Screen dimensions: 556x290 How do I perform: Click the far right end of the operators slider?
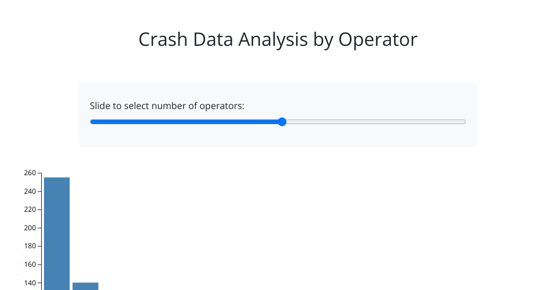coord(464,122)
